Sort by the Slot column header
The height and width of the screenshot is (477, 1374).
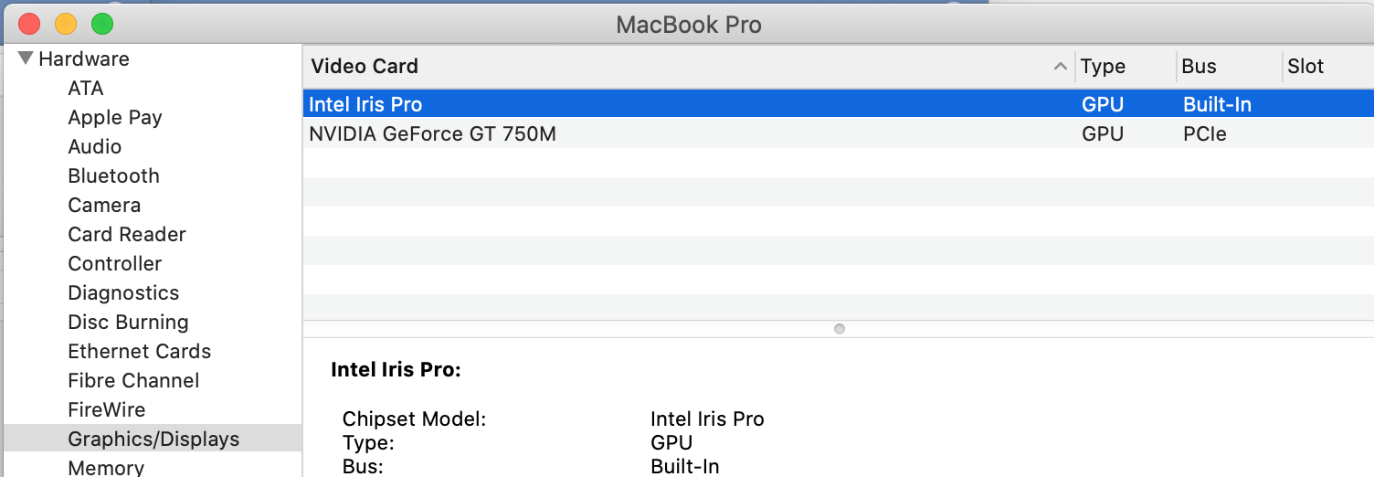pos(1306,67)
